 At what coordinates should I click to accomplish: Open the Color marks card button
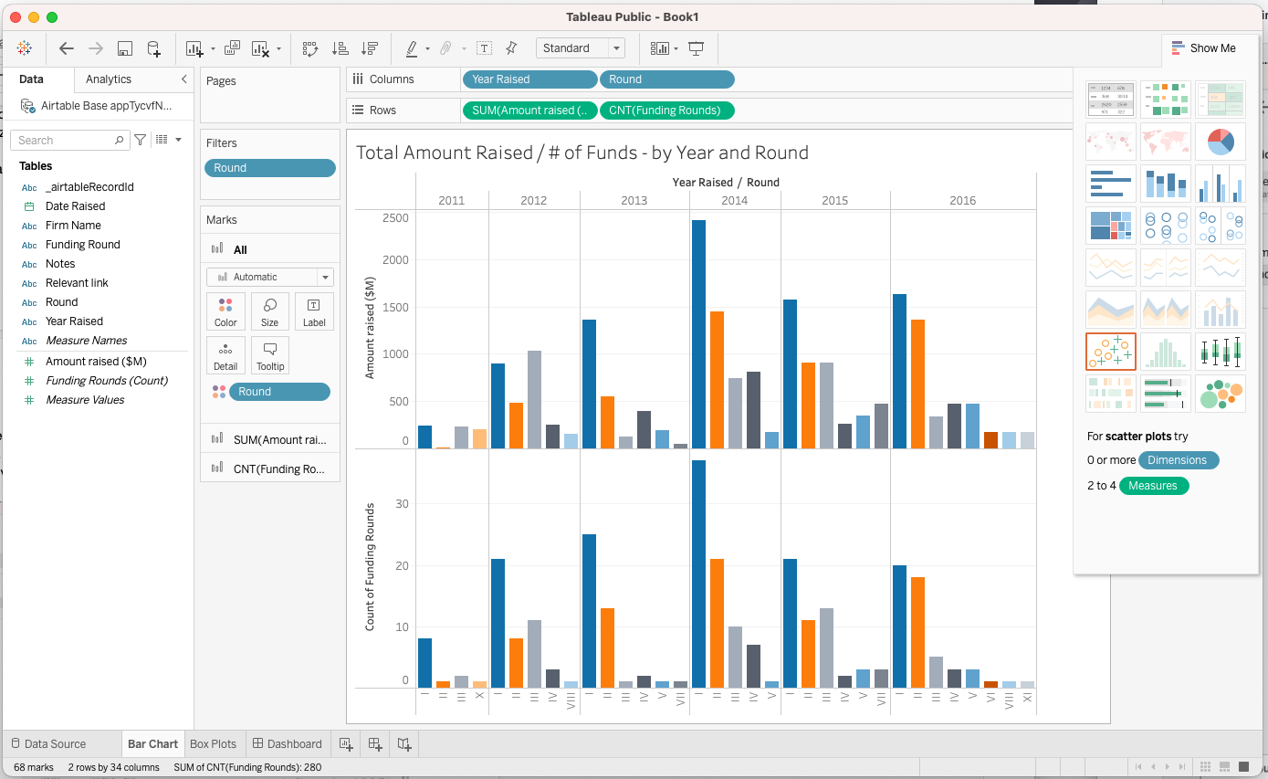coord(225,311)
